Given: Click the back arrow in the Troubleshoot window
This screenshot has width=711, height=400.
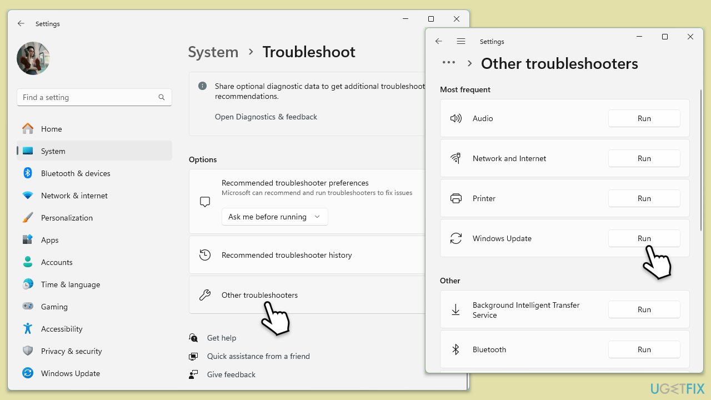Looking at the screenshot, I should coord(21,23).
